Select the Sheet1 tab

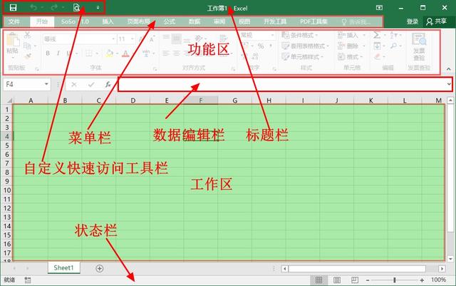pos(63,267)
